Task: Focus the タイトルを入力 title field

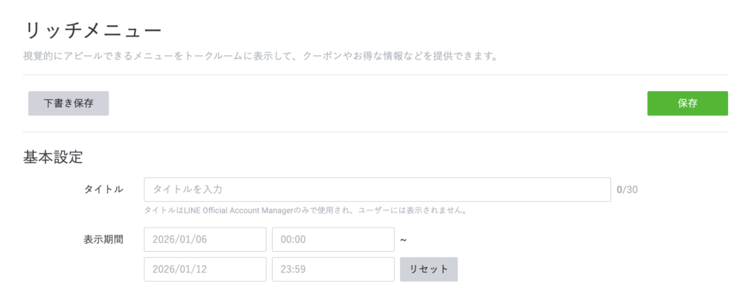Action: click(x=377, y=189)
